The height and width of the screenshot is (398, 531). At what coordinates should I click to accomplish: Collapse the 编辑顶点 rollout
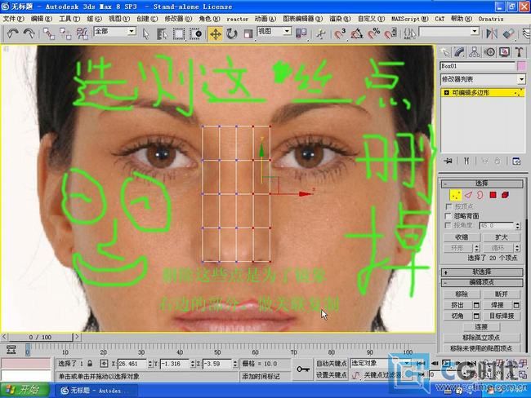tap(482, 282)
